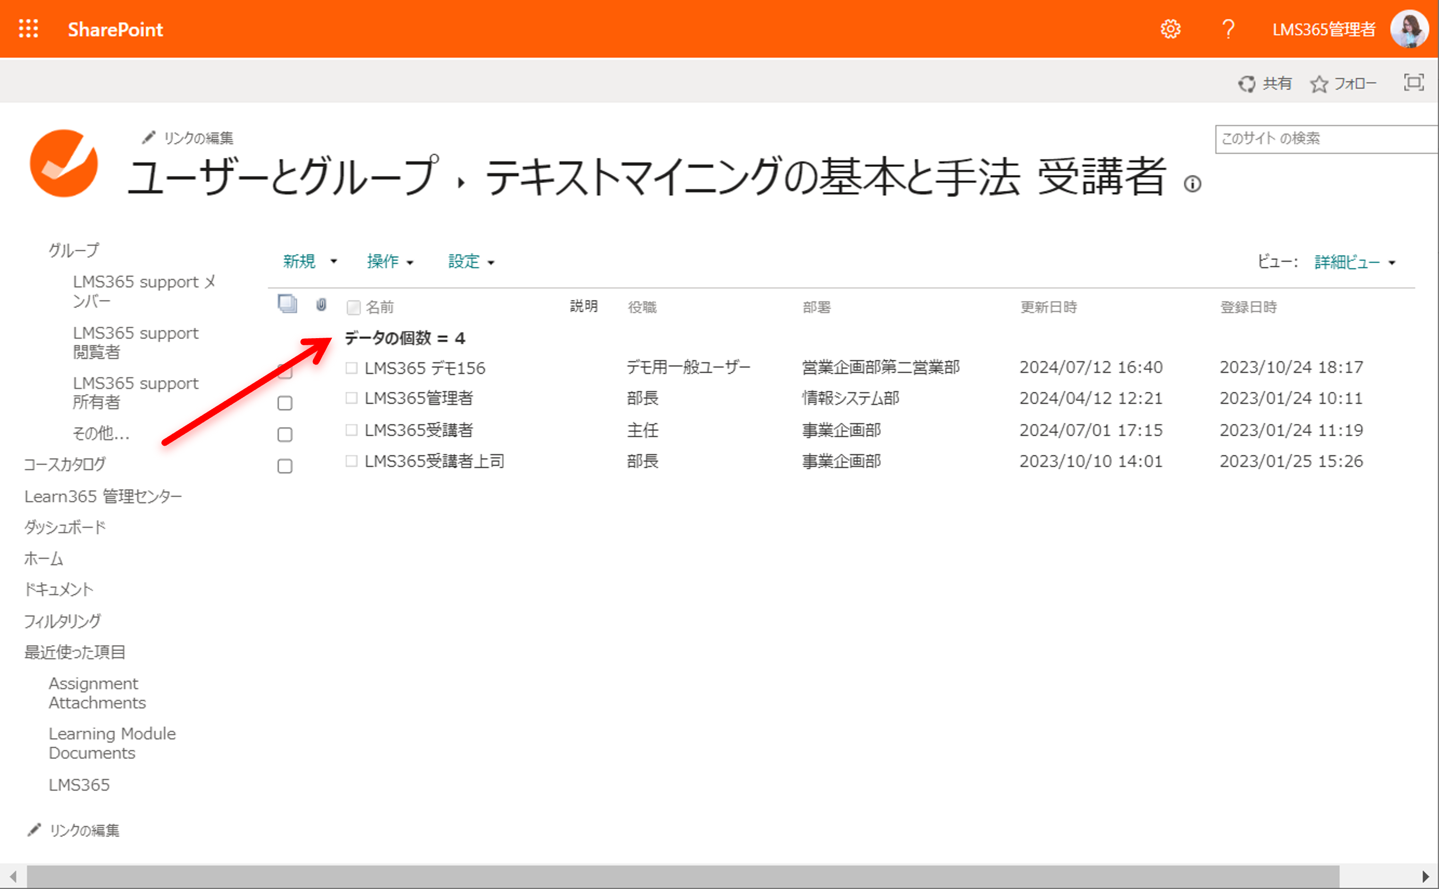Open the 新規 dropdown menu
This screenshot has height=889, width=1439.
(310, 261)
